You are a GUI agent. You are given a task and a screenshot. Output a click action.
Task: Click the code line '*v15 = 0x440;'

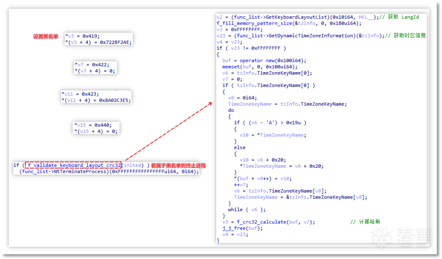pyautogui.click(x=93, y=125)
